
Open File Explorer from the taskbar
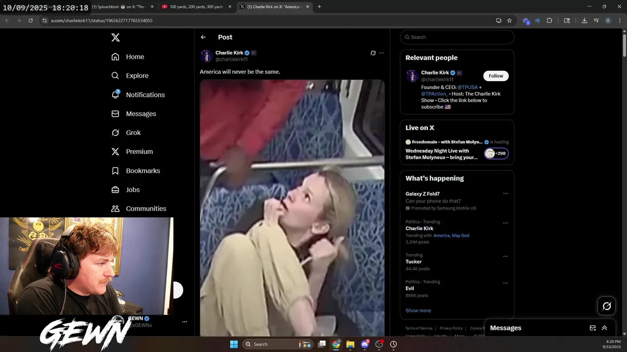(350, 344)
